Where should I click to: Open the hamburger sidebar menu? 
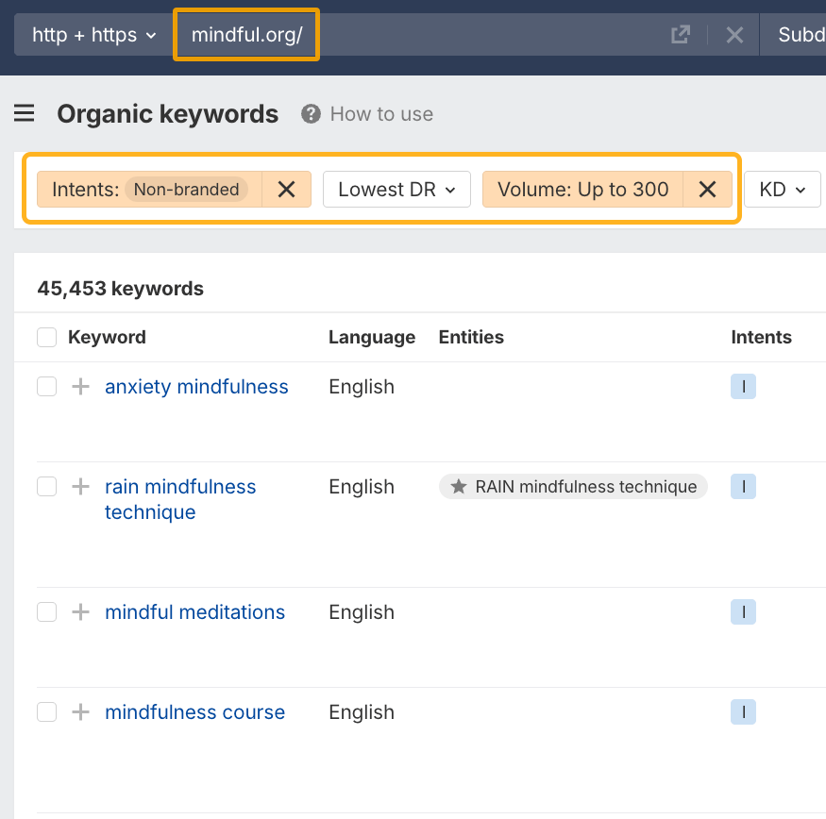tap(25, 113)
